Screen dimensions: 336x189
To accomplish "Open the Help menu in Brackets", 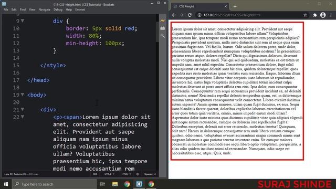I will tap(69, 9).
